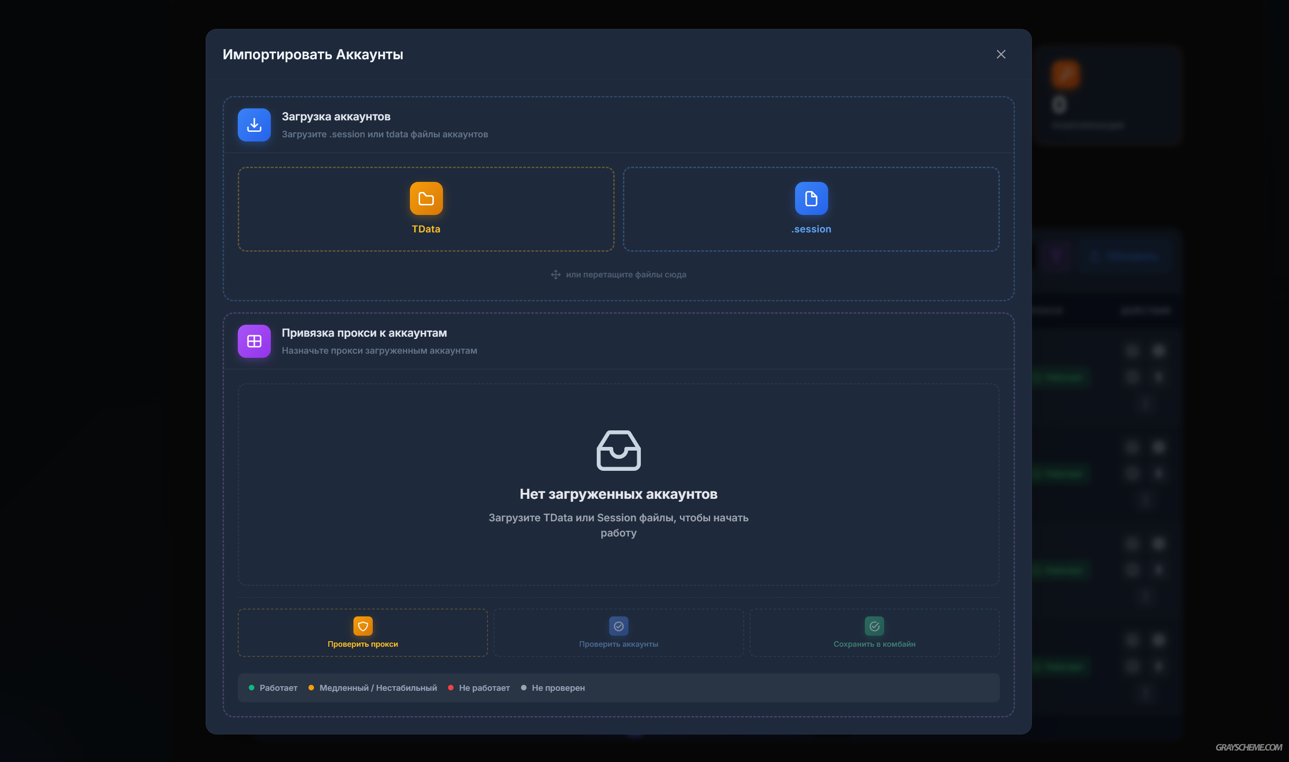Click the red Не работает legend dot
Viewport: 1289px width, 762px height.
(450, 688)
